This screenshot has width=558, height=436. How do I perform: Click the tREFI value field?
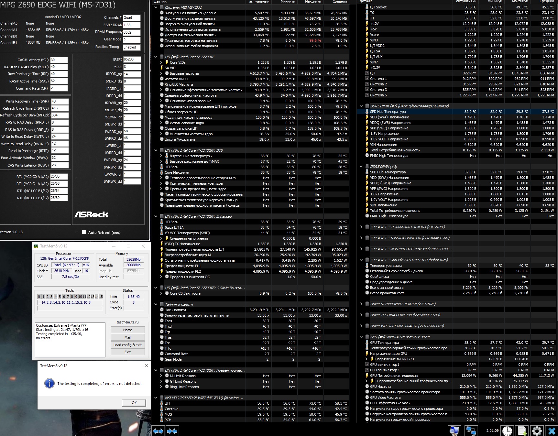point(132,60)
